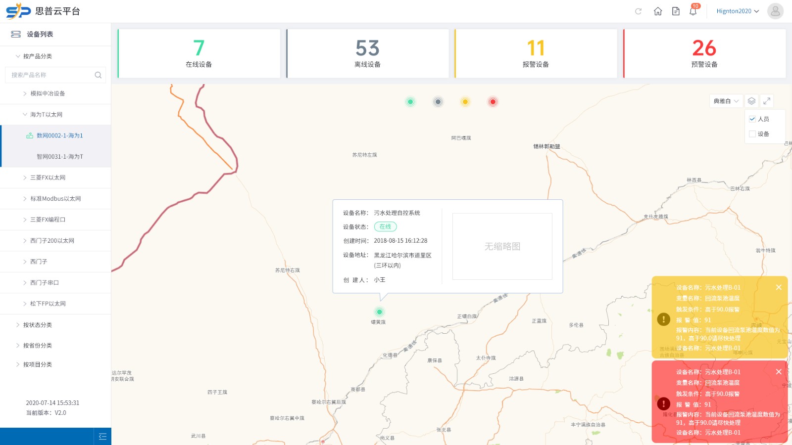The width and height of the screenshot is (792, 445).
Task: Click the refresh icon in top bar
Action: tap(638, 11)
